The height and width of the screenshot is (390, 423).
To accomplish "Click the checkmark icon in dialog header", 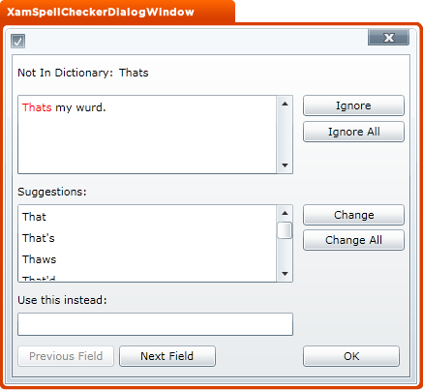I will [17, 41].
